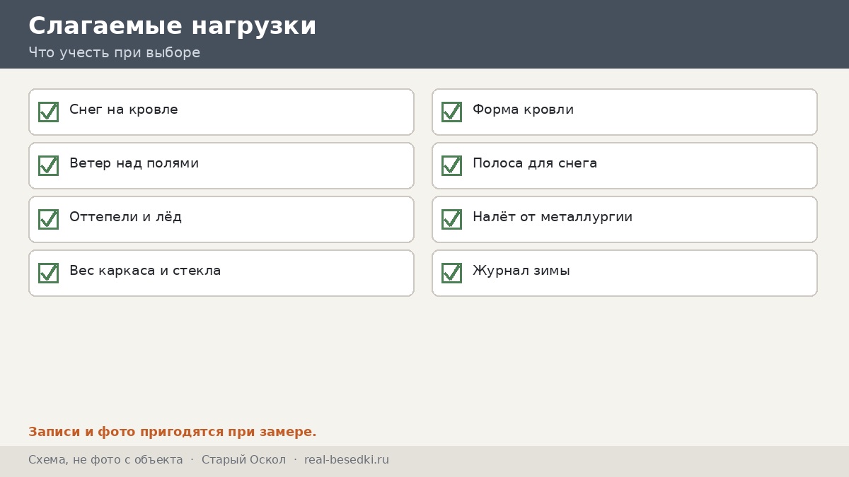Toggle the 'Ветер над полями' checkbox
Screen dimensions: 849x477
point(48,165)
